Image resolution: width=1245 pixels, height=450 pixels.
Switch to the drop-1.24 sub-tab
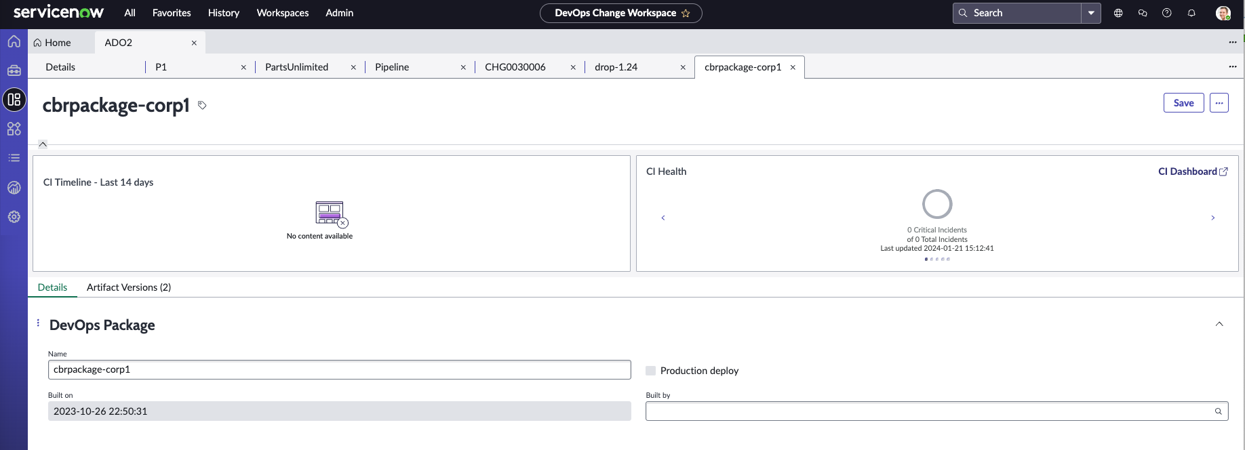coord(616,67)
